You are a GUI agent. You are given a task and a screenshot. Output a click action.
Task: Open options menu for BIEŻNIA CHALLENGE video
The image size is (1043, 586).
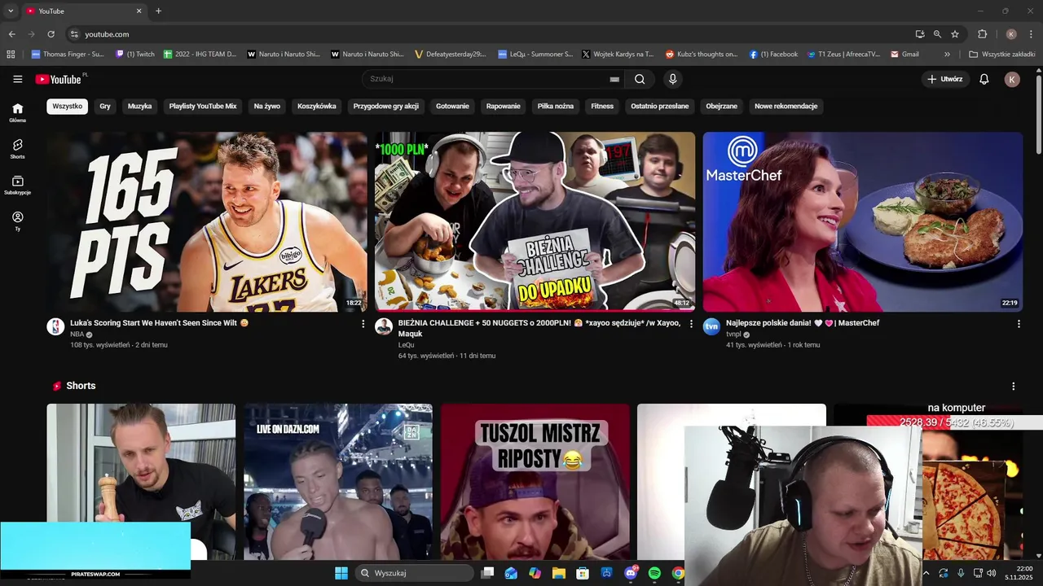pos(691,324)
